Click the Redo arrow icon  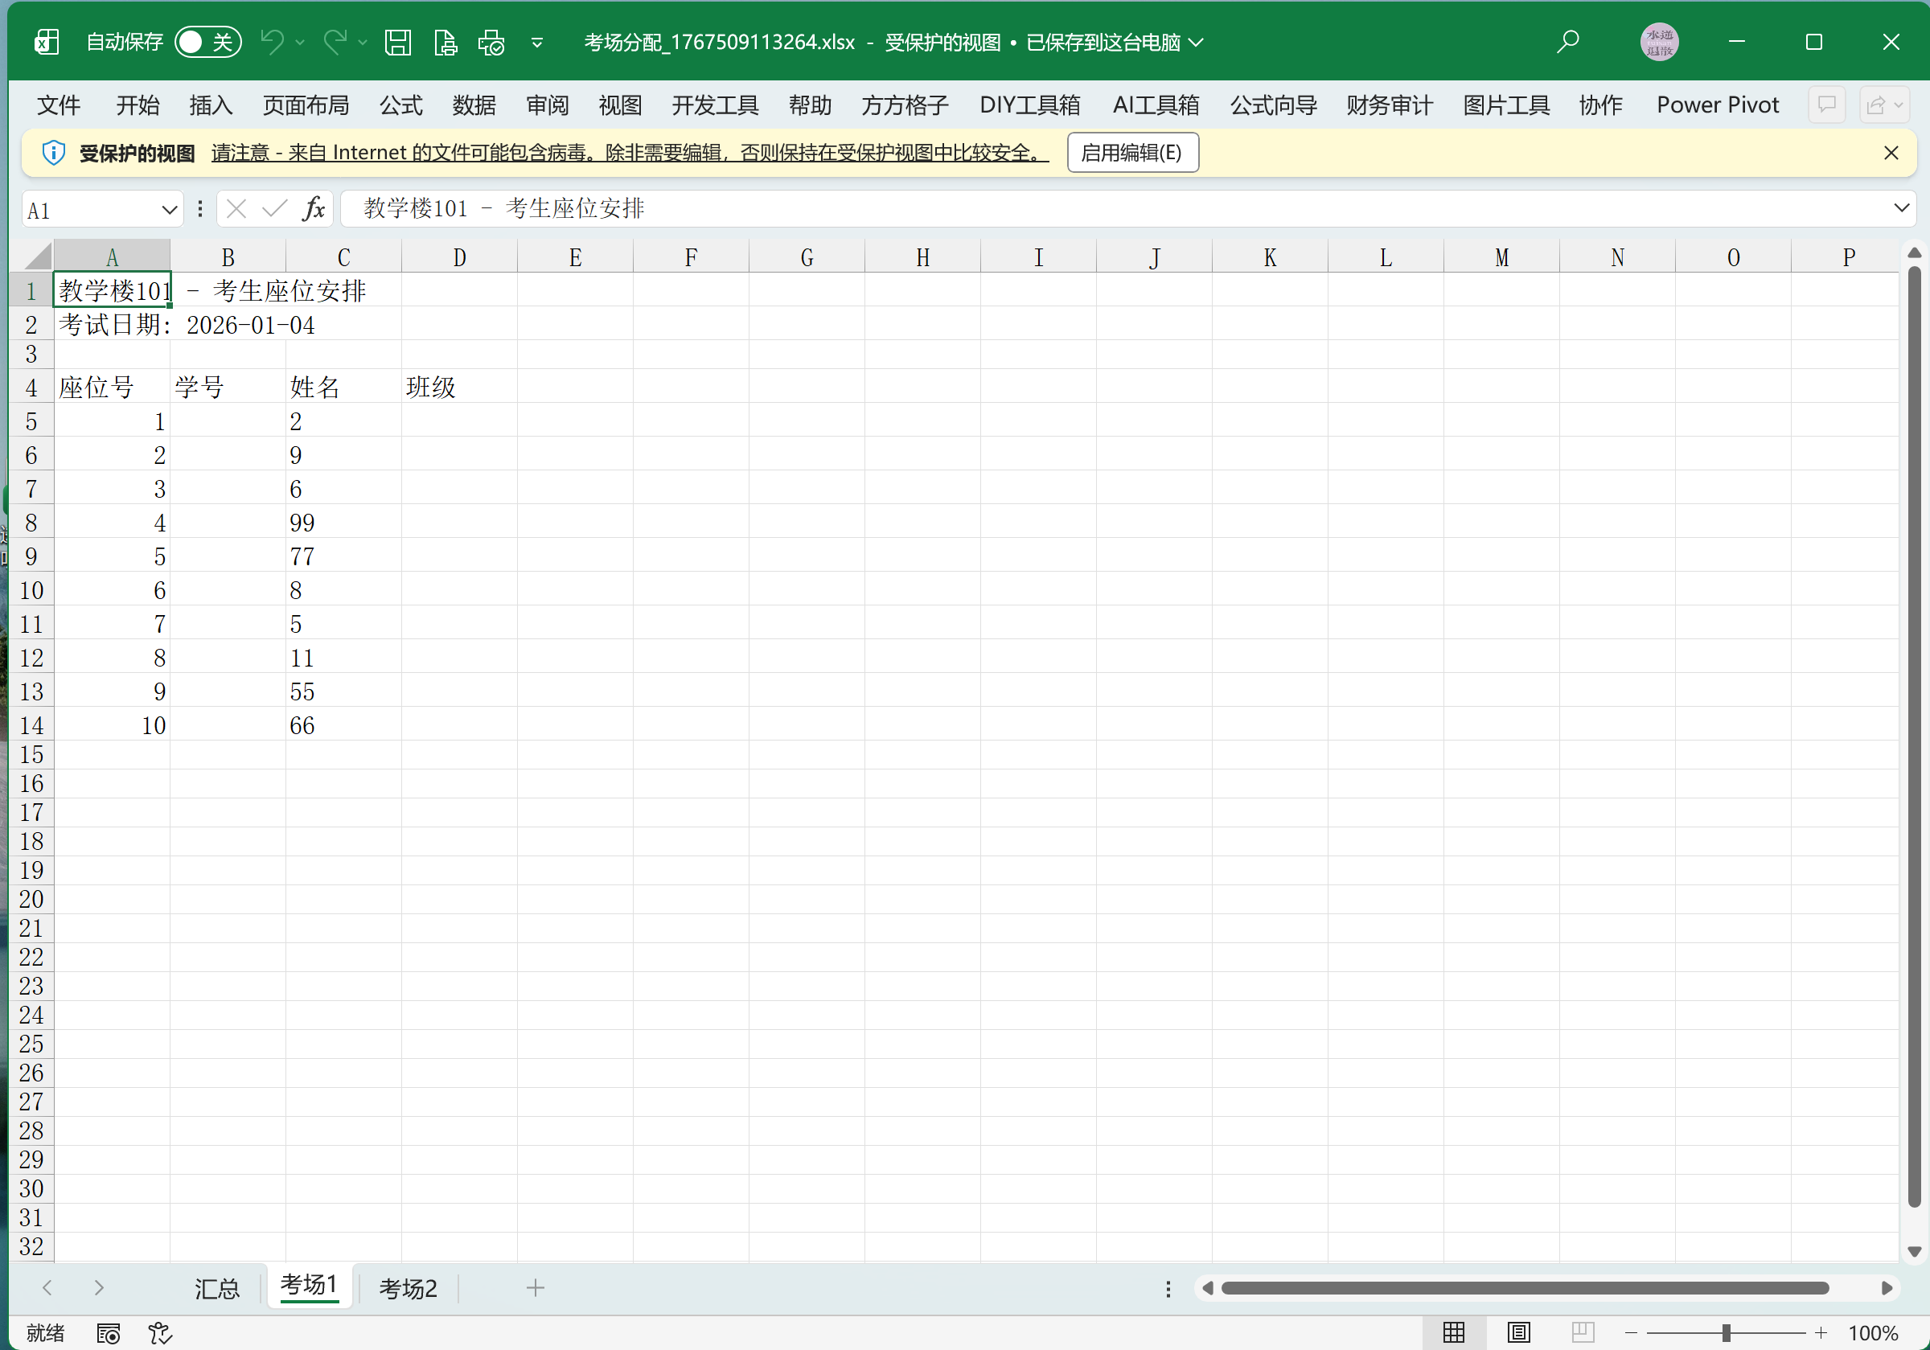pyautogui.click(x=335, y=42)
